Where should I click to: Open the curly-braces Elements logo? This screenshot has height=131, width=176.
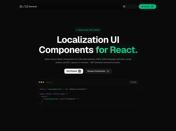coord(27,6)
